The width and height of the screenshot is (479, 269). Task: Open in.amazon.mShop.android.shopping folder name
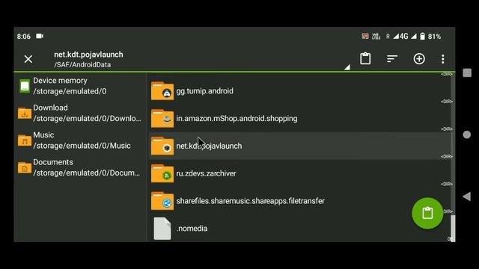237,118
